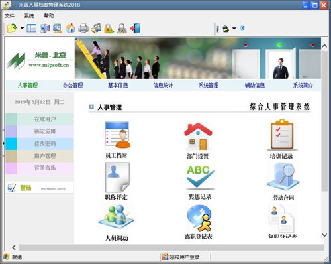The height and width of the screenshot is (264, 331).
Task: Open 员工档案 employee records icon
Action: point(117,135)
